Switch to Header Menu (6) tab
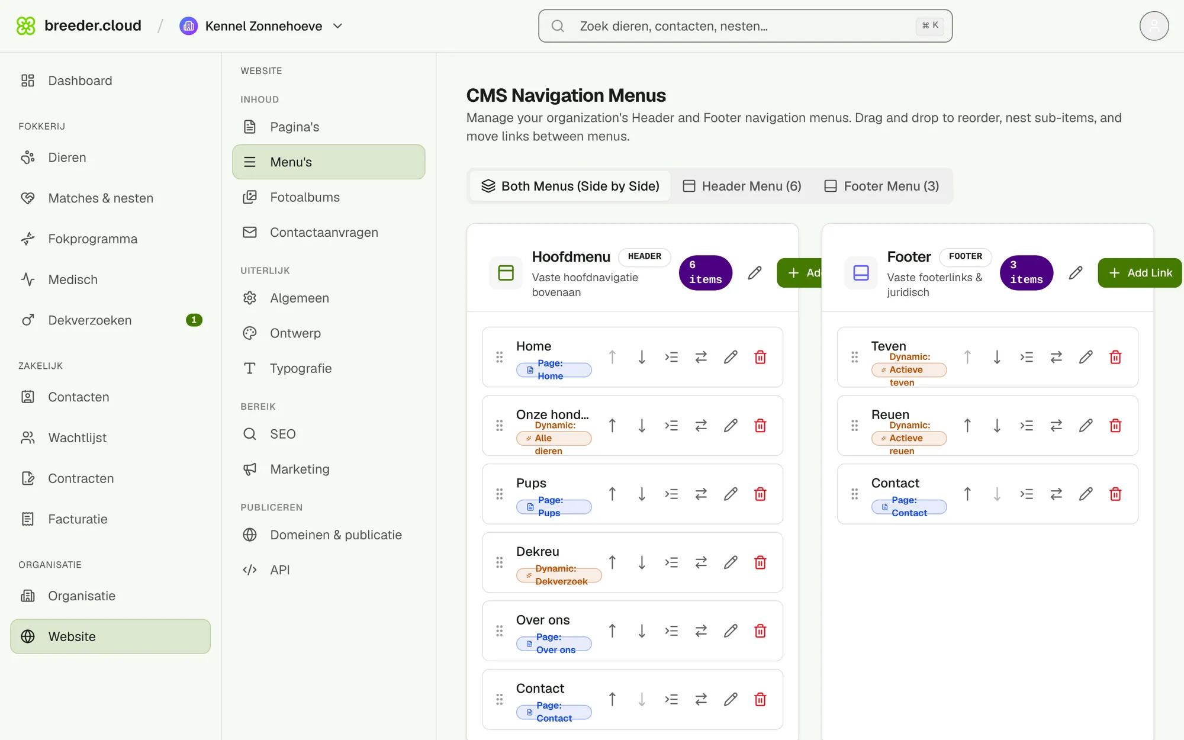This screenshot has width=1184, height=740. point(742,186)
